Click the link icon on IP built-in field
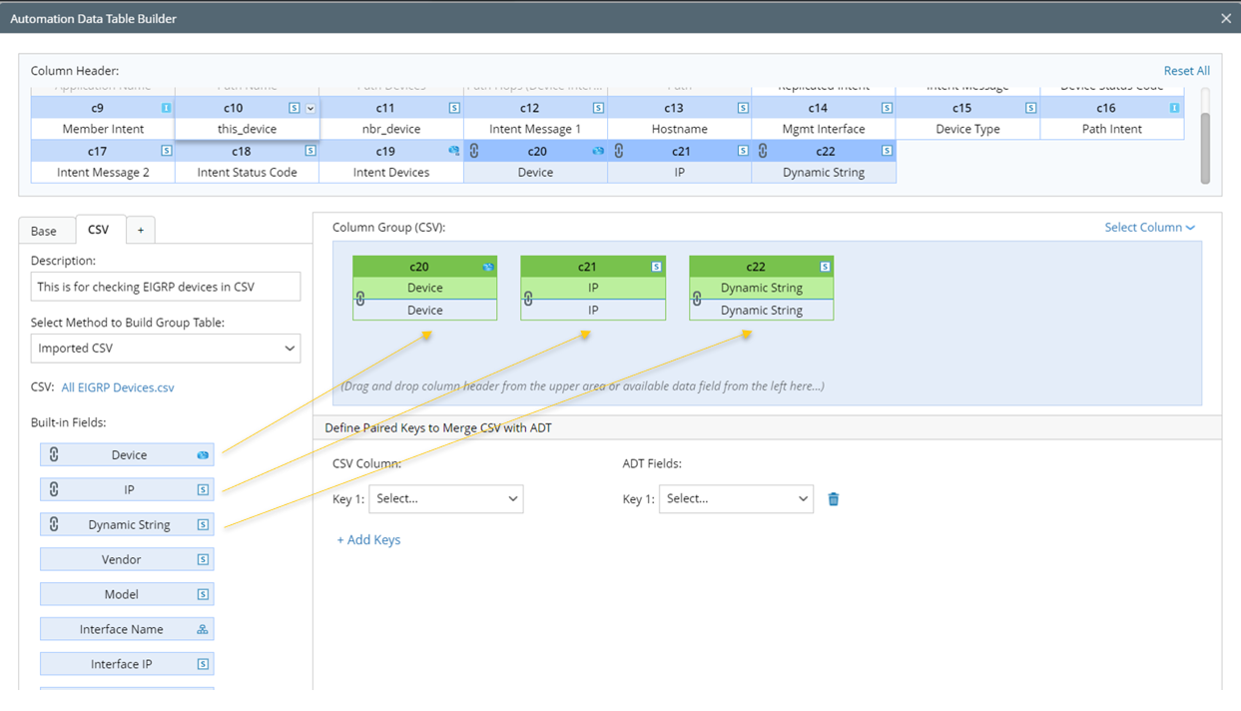 [x=54, y=489]
